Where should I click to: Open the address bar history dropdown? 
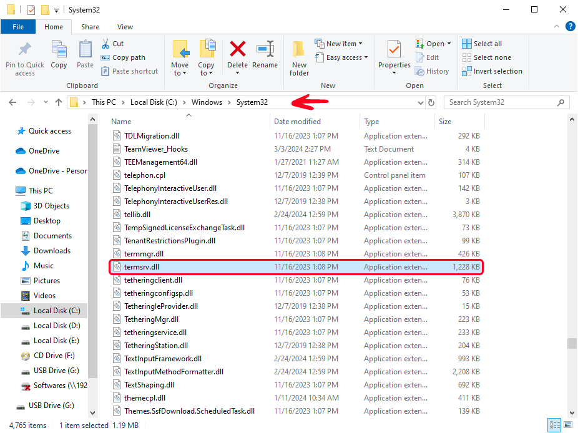(x=420, y=102)
